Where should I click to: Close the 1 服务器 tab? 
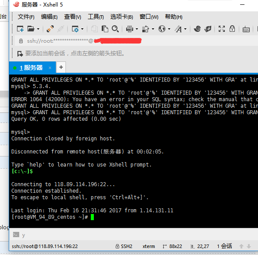(50, 68)
